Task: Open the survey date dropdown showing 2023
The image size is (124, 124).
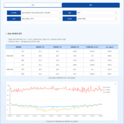Action: [x=97, y=19]
